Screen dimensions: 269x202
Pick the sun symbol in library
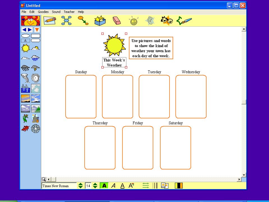[25, 48]
